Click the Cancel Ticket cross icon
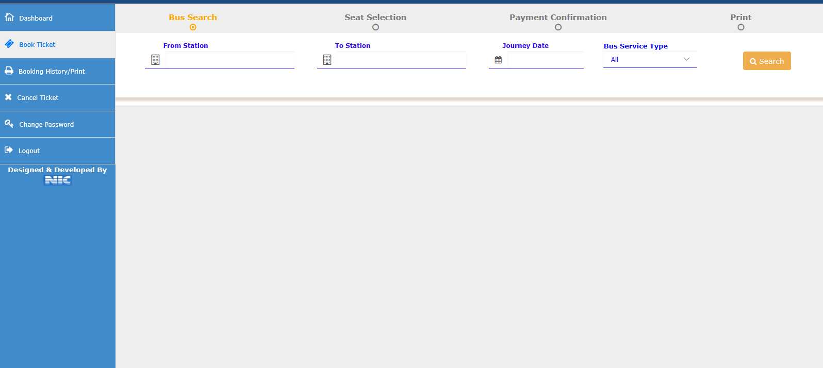The width and height of the screenshot is (823, 368). pyautogui.click(x=8, y=97)
